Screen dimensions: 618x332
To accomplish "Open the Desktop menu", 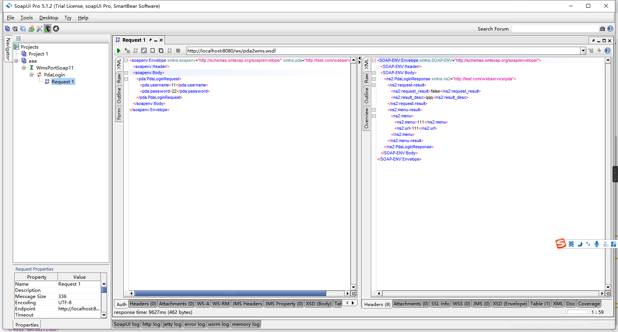I will pos(49,18).
